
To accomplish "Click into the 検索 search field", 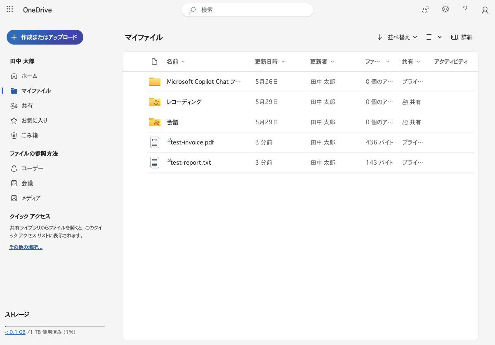I will (247, 10).
